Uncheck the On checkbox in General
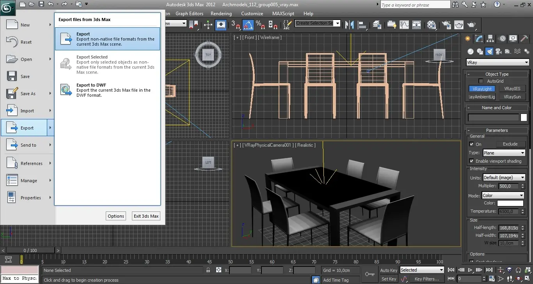The height and width of the screenshot is (284, 533). point(471,144)
